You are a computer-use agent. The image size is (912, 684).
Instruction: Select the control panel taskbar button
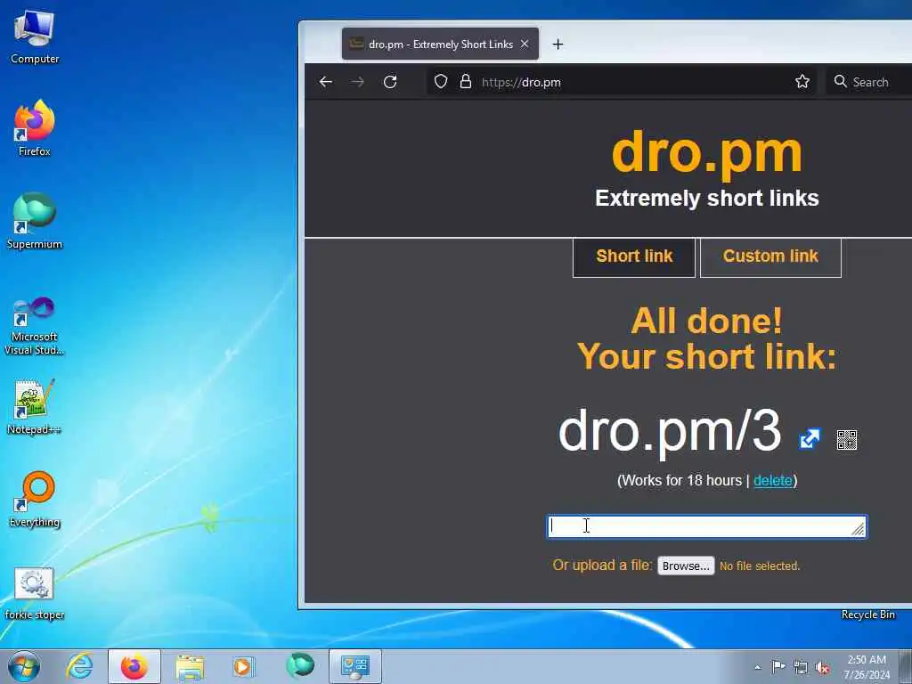point(355,666)
